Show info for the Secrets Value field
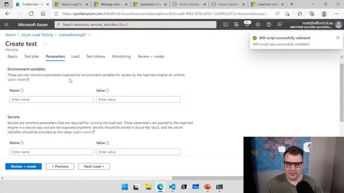The height and width of the screenshot is (193, 344). pyautogui.click(x=107, y=143)
